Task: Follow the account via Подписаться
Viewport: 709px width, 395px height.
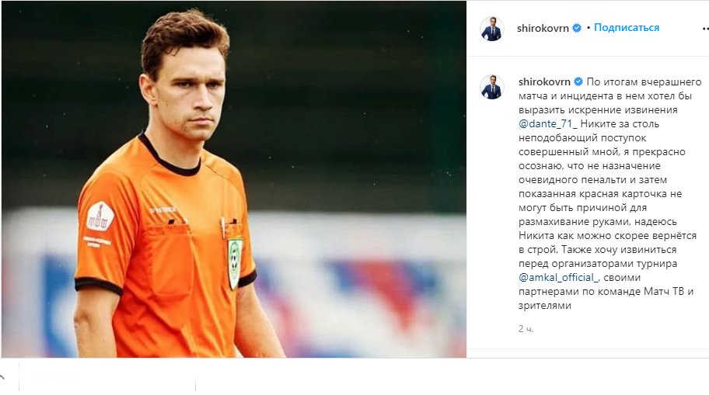Action: point(627,27)
